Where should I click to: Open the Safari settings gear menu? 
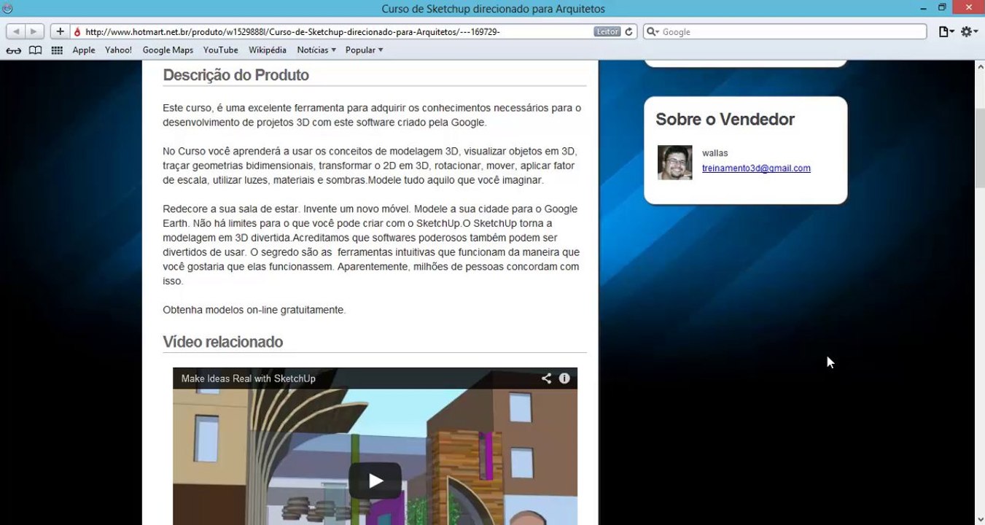[969, 32]
